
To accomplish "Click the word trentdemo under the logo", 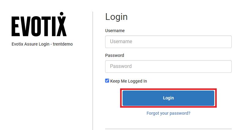I will (x=63, y=44).
